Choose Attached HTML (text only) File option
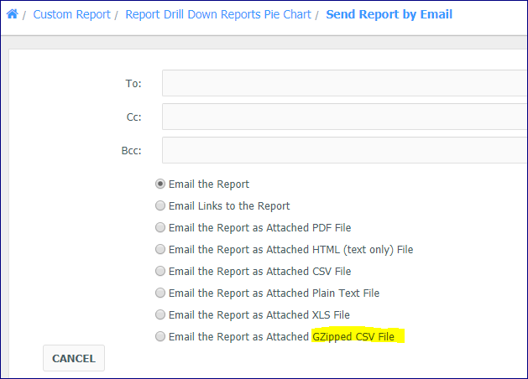 click(160, 249)
